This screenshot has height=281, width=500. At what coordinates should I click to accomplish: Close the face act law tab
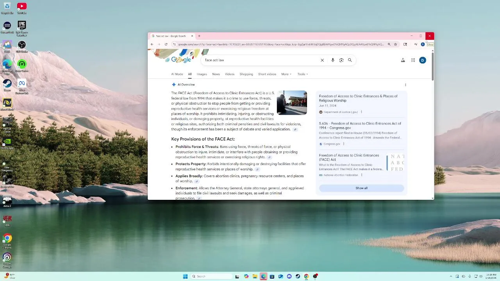coord(192,36)
